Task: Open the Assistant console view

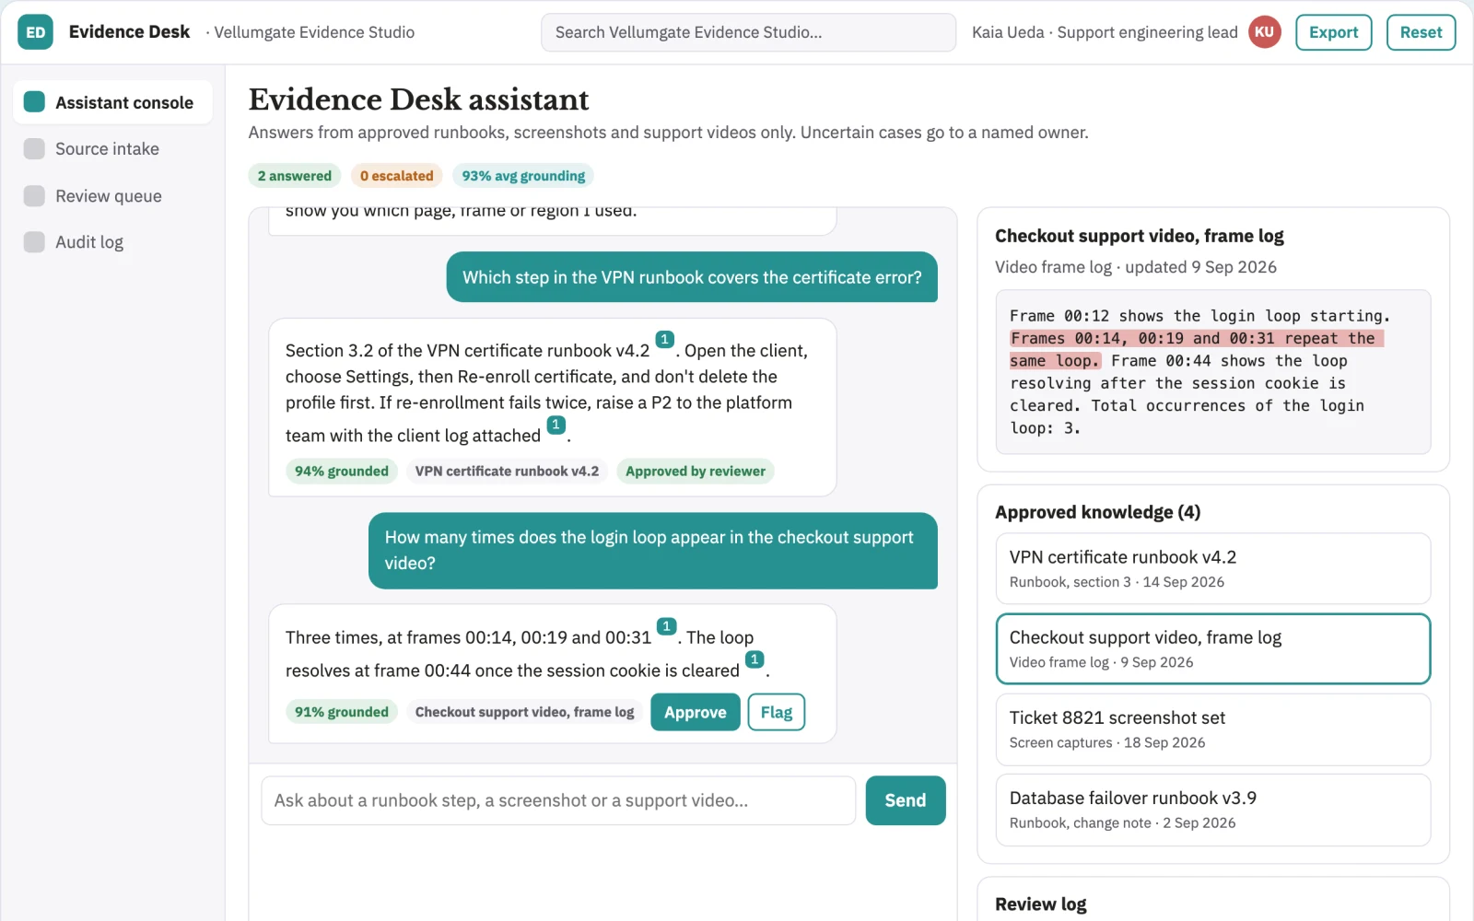Action: 112,101
